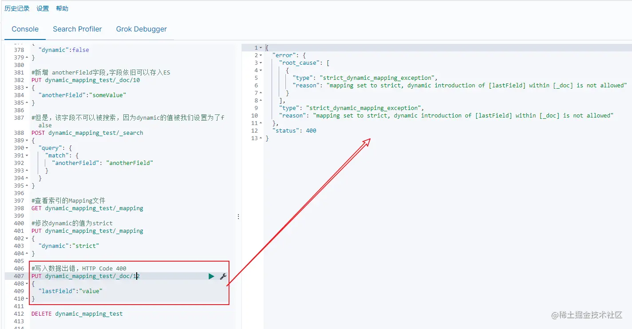Viewport: 632px width, 329px height.
Task: Collapse the error fold at response line 2
Action: coord(261,55)
